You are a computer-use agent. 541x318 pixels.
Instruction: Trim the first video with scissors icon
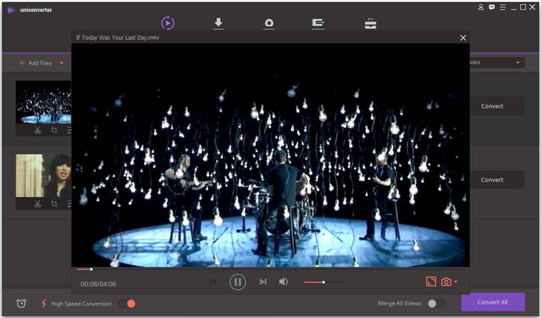38,130
